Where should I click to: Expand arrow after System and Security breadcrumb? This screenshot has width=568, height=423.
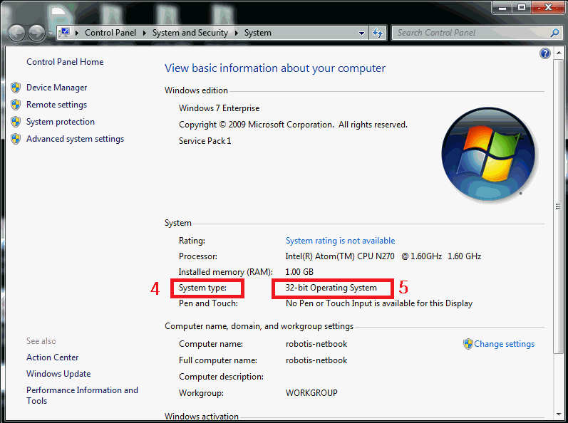tap(237, 33)
